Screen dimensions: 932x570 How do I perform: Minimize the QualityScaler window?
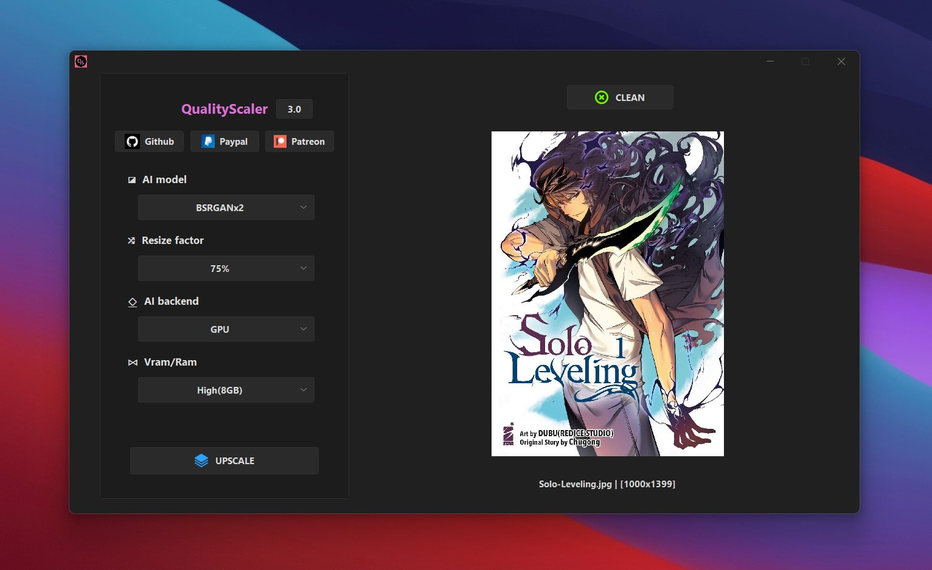(770, 61)
